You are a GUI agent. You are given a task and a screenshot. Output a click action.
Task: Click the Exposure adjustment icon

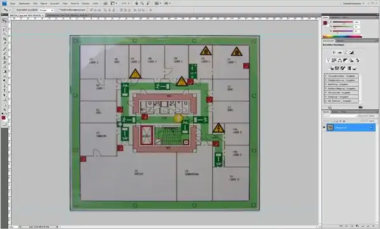(351, 53)
